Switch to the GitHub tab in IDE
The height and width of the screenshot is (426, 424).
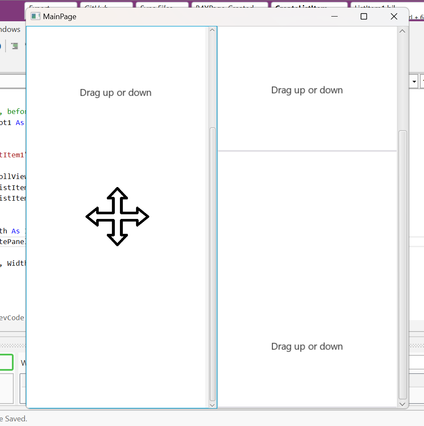[x=106, y=5]
